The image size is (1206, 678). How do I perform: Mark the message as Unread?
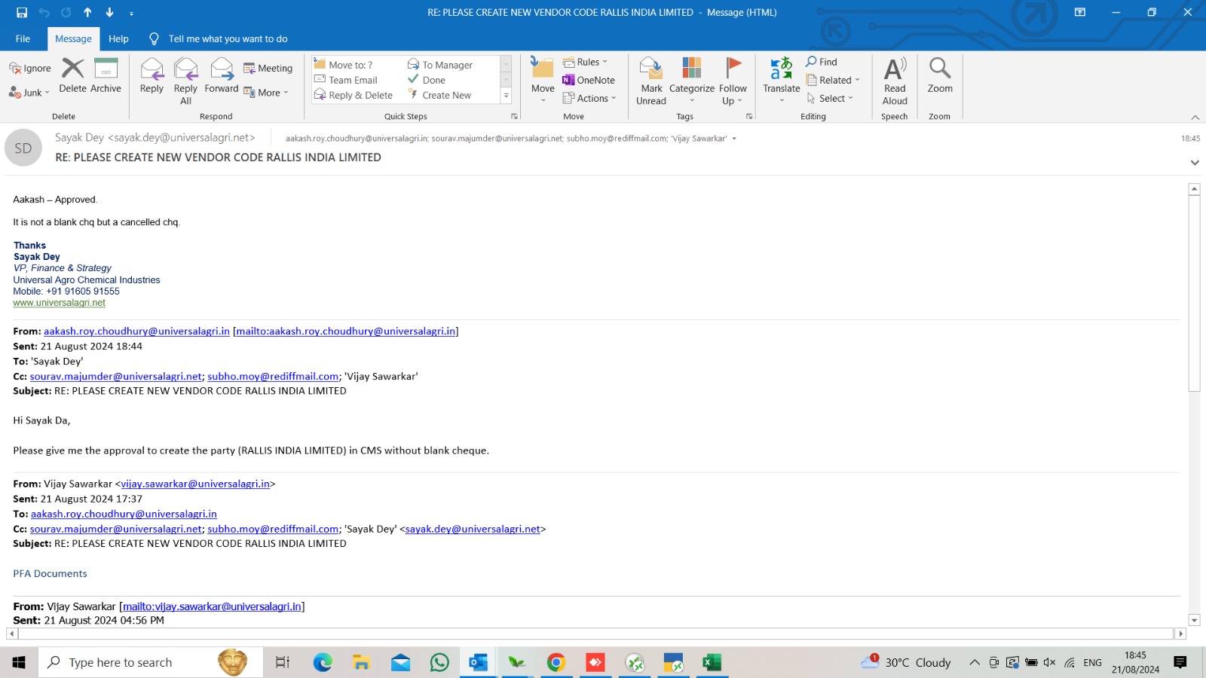tap(650, 80)
